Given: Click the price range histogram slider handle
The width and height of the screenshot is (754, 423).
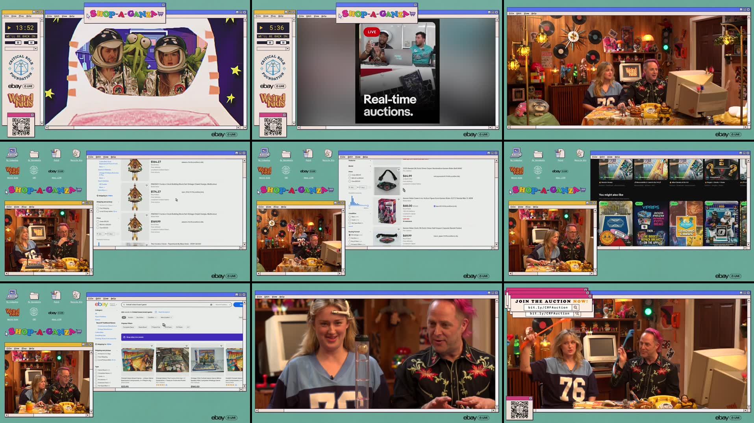Looking at the screenshot, I should 350,206.
